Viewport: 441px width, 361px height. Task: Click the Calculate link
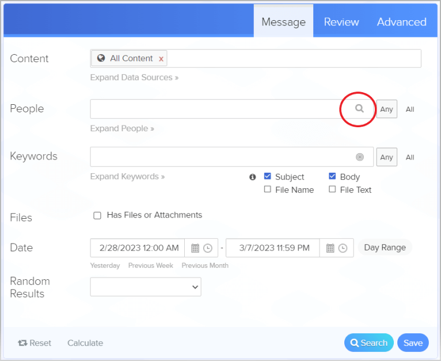click(85, 343)
